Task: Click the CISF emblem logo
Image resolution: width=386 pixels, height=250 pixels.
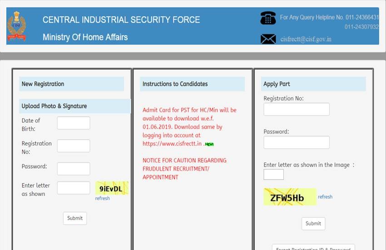Action: (17, 26)
